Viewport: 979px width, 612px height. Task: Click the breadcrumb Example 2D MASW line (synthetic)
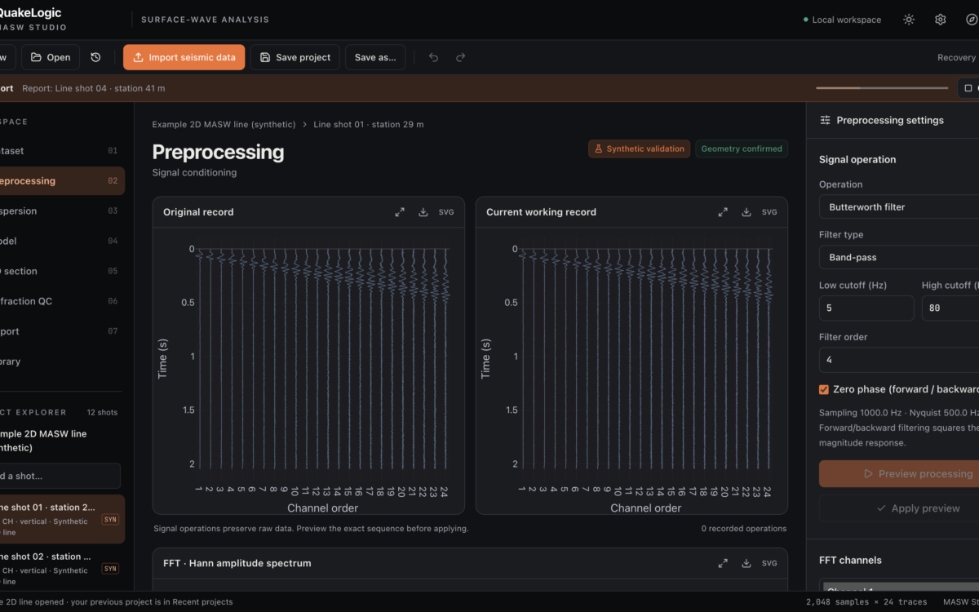[x=224, y=125]
